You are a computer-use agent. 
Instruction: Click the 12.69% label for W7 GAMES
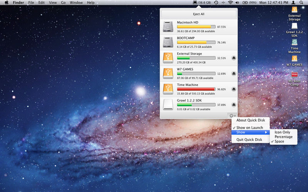222,74
